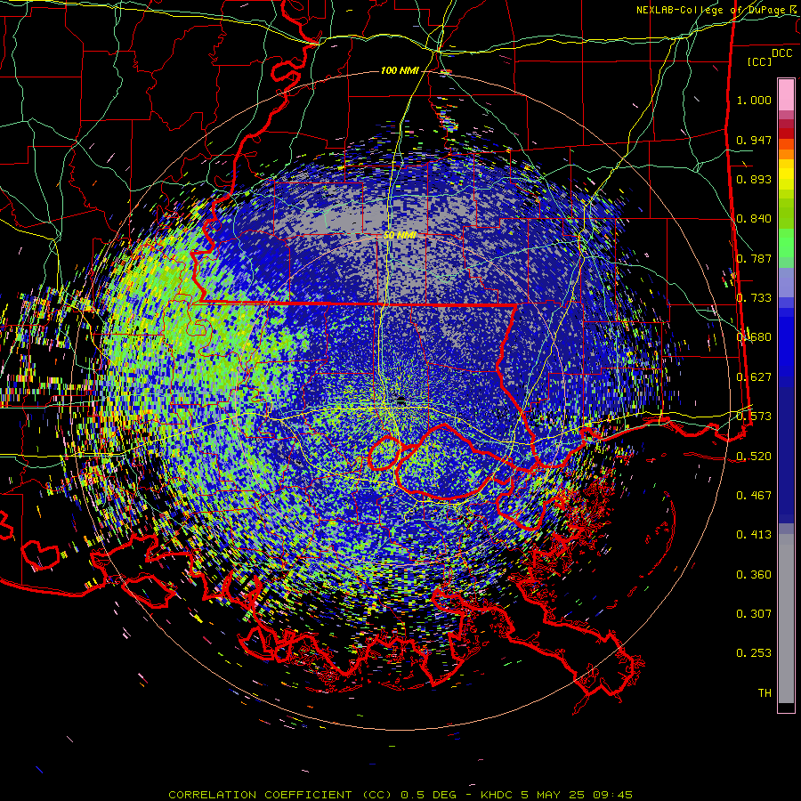Click the pink swatch at the top of the color bar
801x801 pixels.
tap(786, 94)
